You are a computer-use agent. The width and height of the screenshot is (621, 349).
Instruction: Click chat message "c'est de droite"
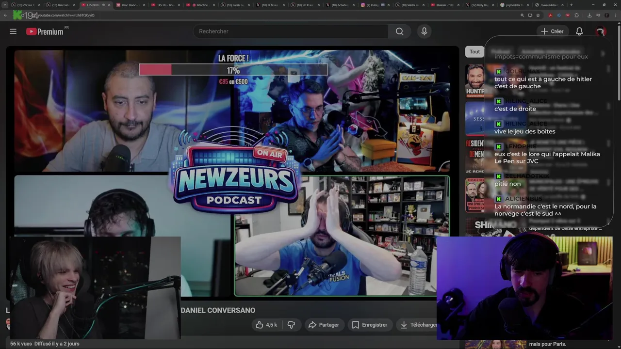[x=515, y=109]
